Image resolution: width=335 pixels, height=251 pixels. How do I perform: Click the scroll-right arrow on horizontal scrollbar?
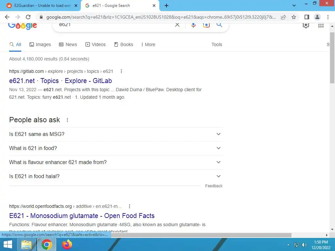click(x=326, y=235)
